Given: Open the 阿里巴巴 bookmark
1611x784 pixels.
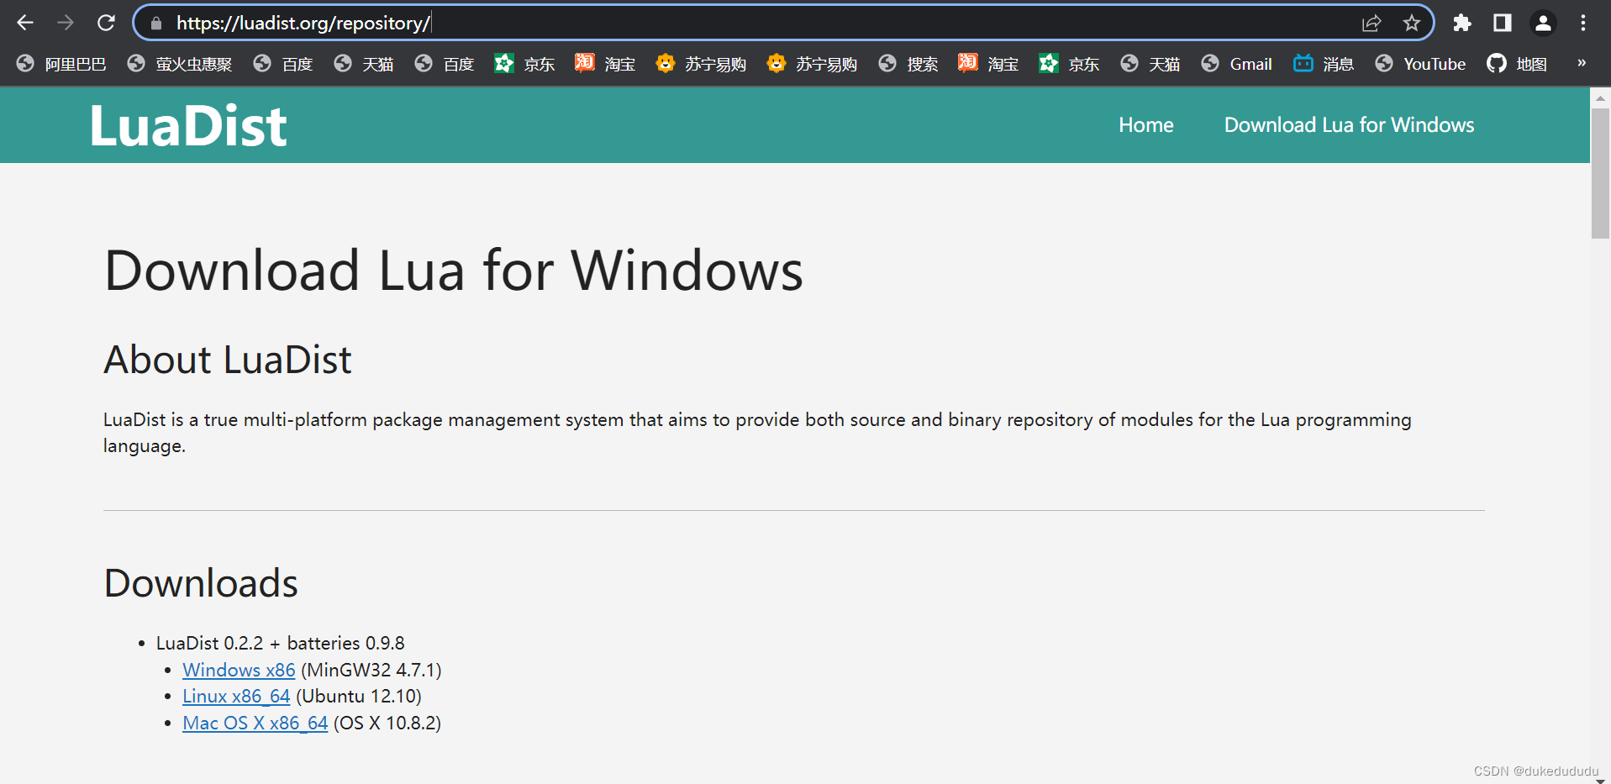Looking at the screenshot, I should point(61,64).
